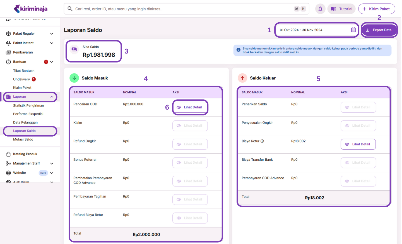Click the Rp1.981.998 balance value
This screenshot has width=402, height=244.
coord(99,55)
